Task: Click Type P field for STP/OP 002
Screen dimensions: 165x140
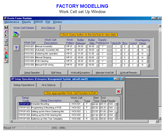Action: 87,108
